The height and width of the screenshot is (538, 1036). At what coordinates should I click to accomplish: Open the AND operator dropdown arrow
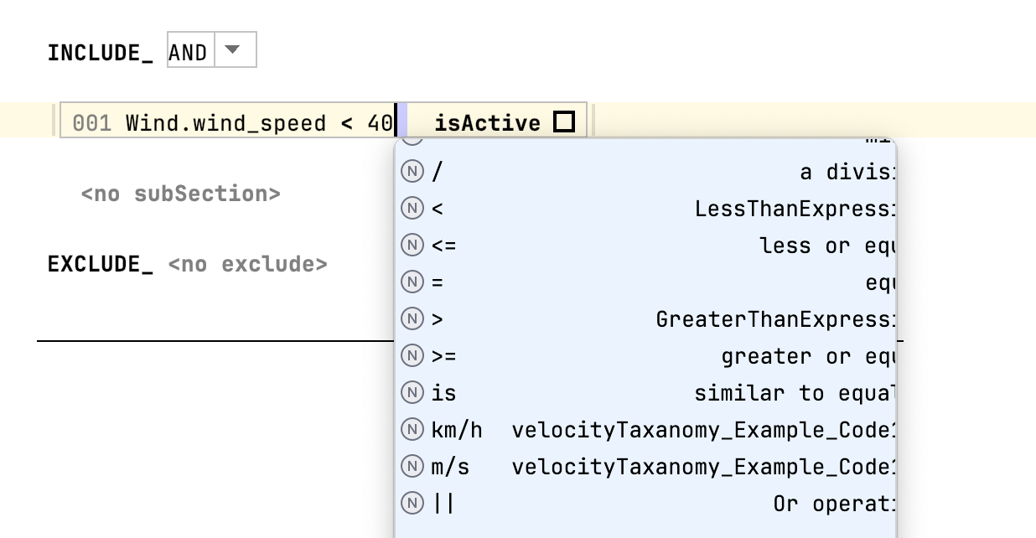(x=234, y=50)
